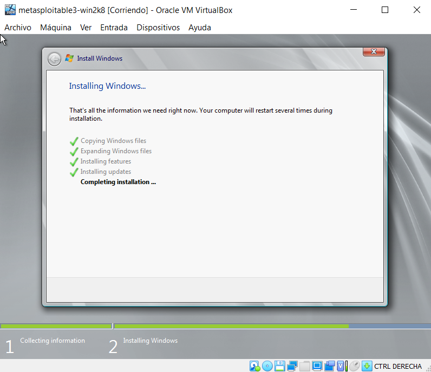Open the Ayuda menu
Image resolution: width=431 pixels, height=372 pixels.
coord(200,28)
